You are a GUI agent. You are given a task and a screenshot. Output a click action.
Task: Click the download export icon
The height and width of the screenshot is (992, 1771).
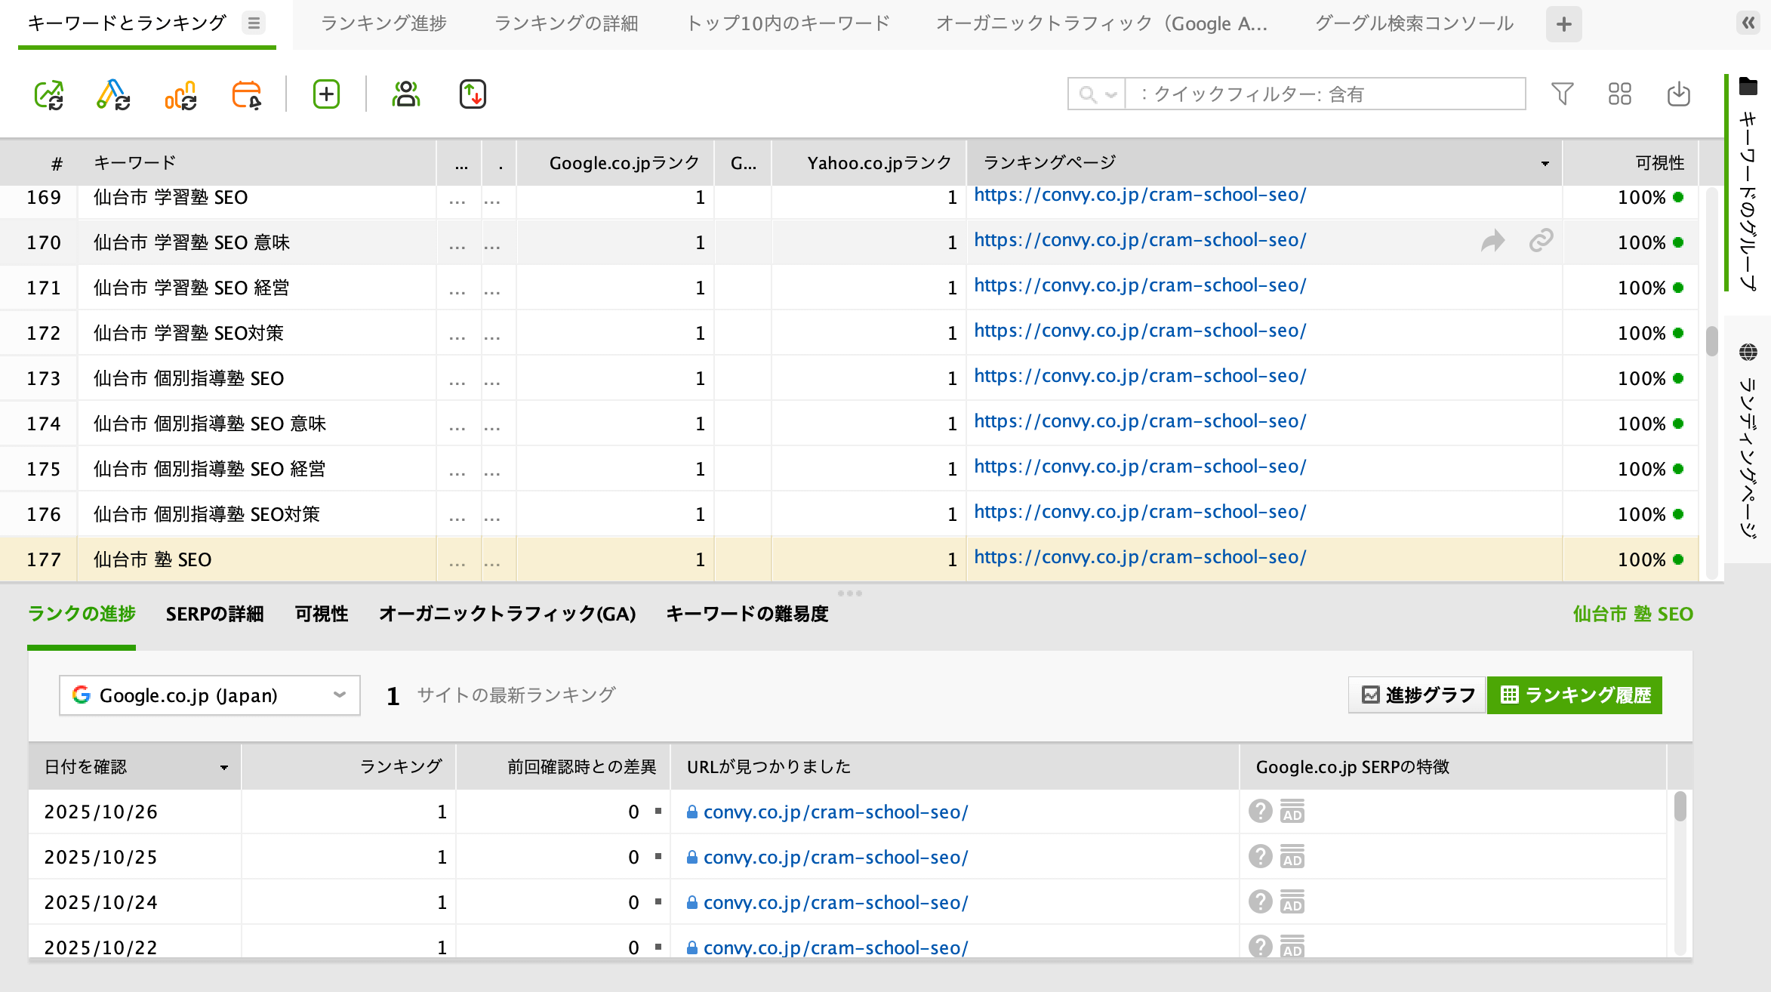click(1678, 94)
